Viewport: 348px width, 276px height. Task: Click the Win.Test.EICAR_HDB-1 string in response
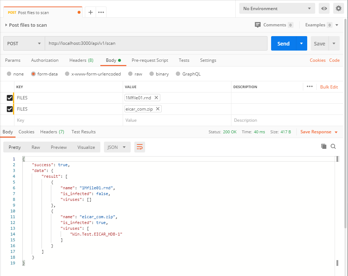(96, 234)
